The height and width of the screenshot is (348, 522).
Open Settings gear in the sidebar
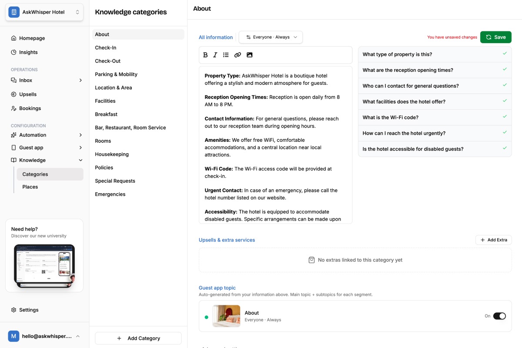14,310
